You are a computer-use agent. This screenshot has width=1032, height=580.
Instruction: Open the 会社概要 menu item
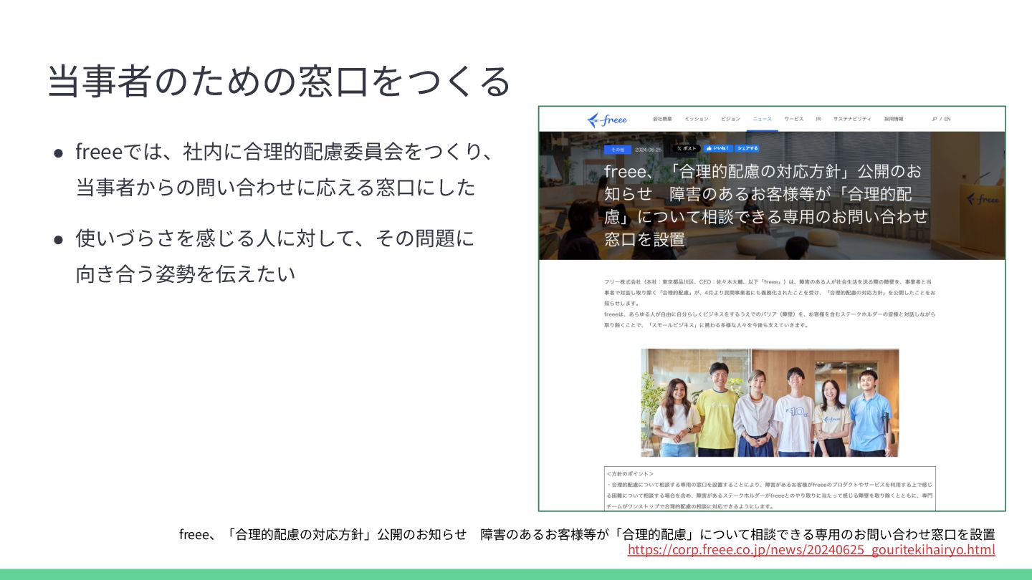coord(662,119)
